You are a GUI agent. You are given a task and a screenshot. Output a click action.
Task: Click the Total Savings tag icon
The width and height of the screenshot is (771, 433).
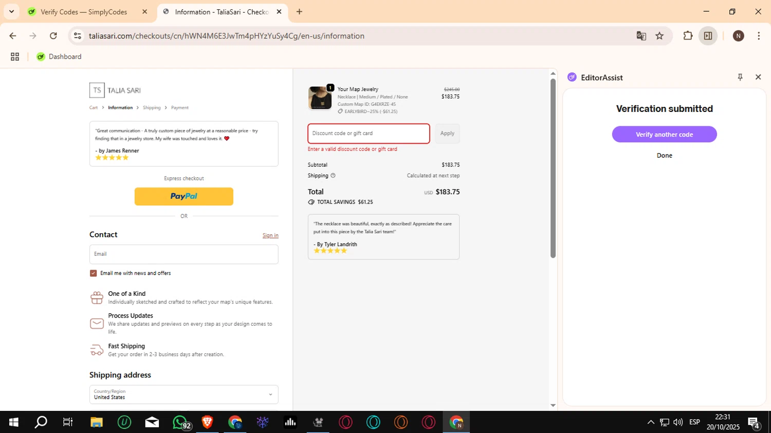311,202
